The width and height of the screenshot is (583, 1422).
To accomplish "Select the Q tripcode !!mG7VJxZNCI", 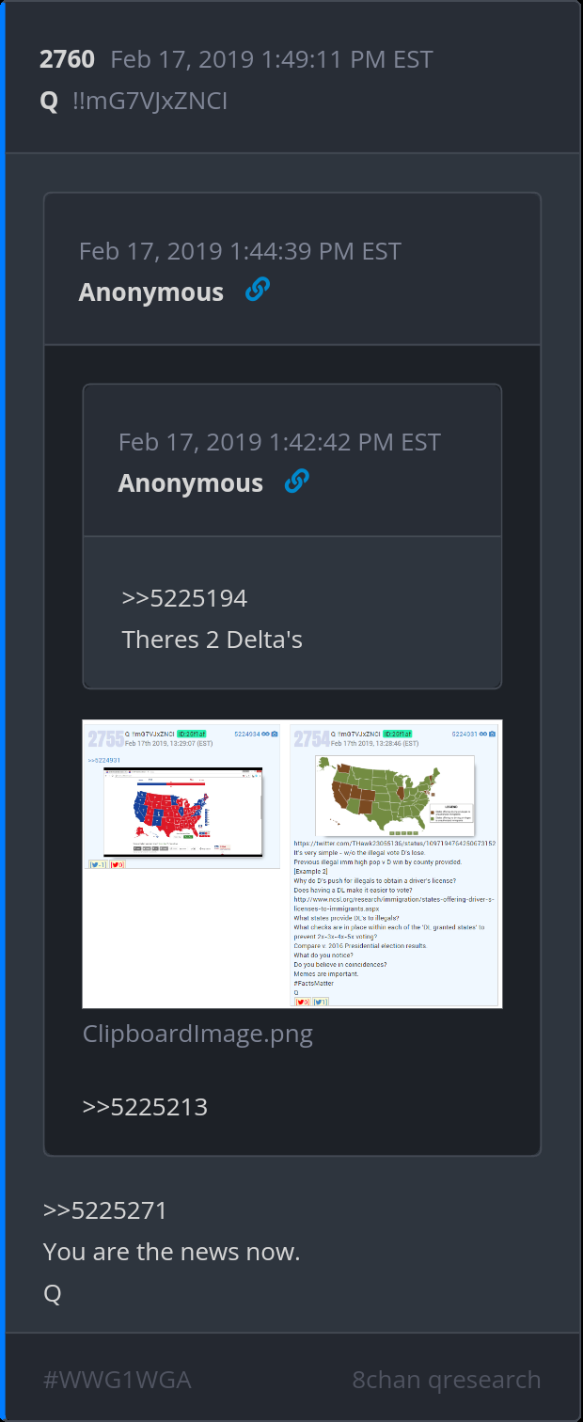I will [x=150, y=101].
